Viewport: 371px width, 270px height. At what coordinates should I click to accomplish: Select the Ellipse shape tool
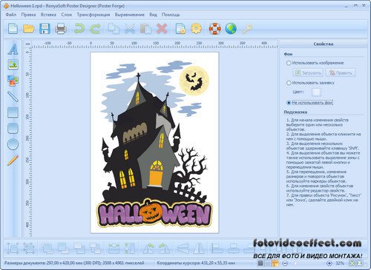pyautogui.click(x=13, y=144)
